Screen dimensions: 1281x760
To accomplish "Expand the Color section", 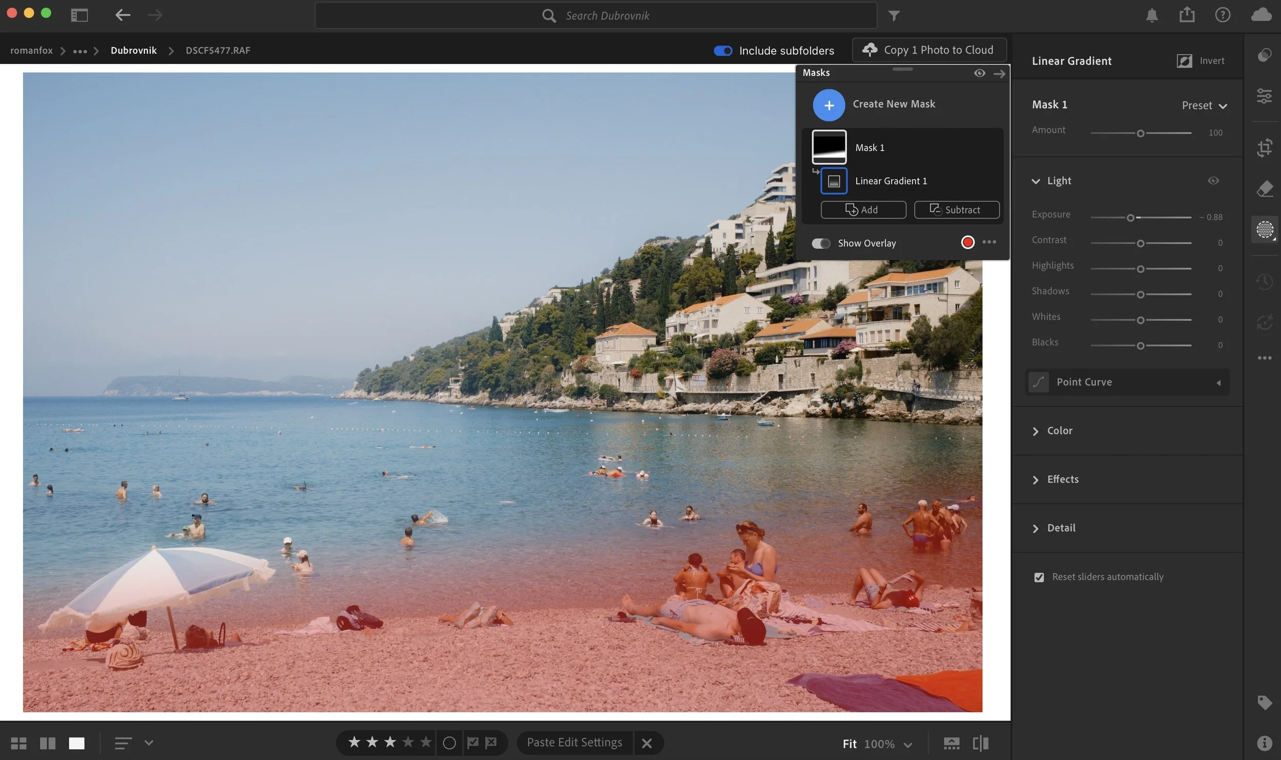I will click(x=1059, y=430).
